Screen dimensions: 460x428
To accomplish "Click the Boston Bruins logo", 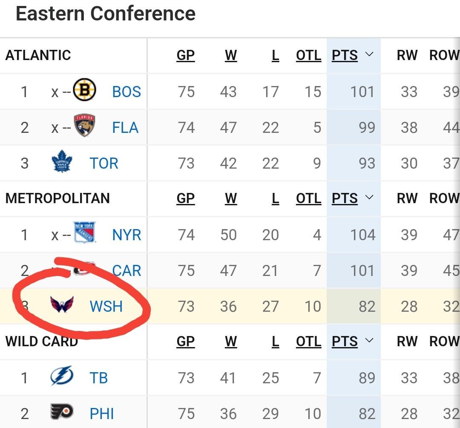I will click(x=84, y=91).
